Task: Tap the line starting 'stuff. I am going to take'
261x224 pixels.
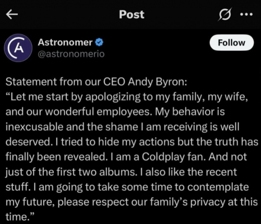Action: point(127,187)
